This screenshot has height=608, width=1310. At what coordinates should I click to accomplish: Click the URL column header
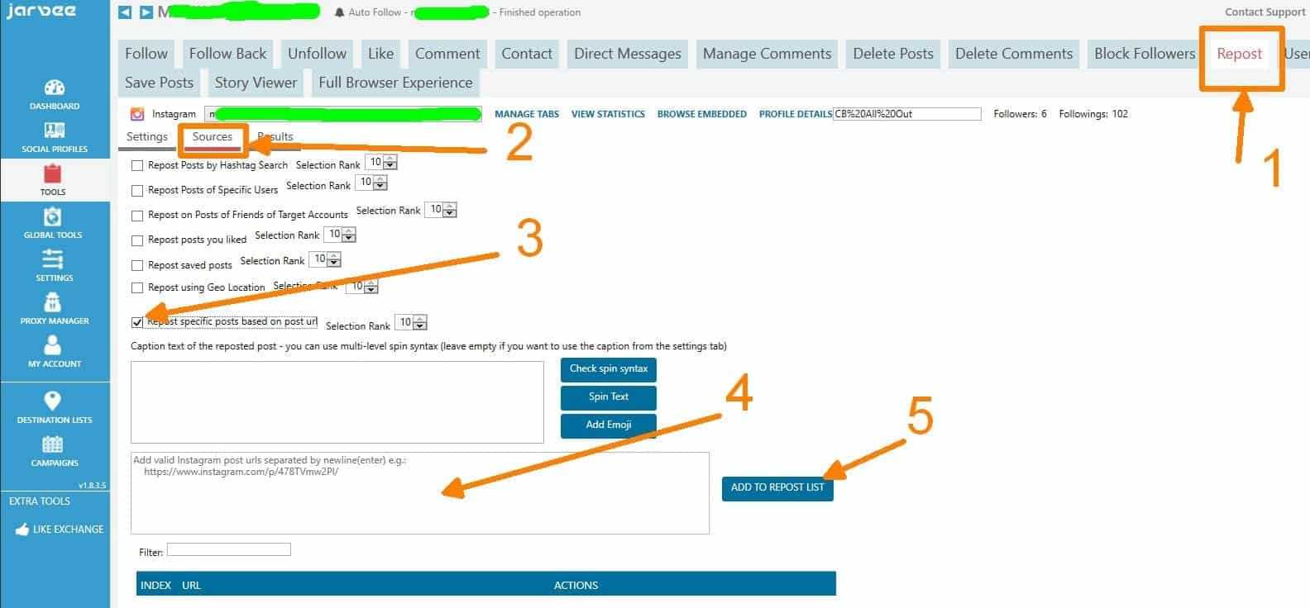pos(191,585)
